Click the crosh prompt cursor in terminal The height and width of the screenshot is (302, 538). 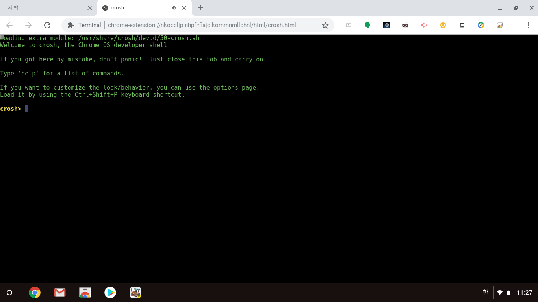(26, 109)
